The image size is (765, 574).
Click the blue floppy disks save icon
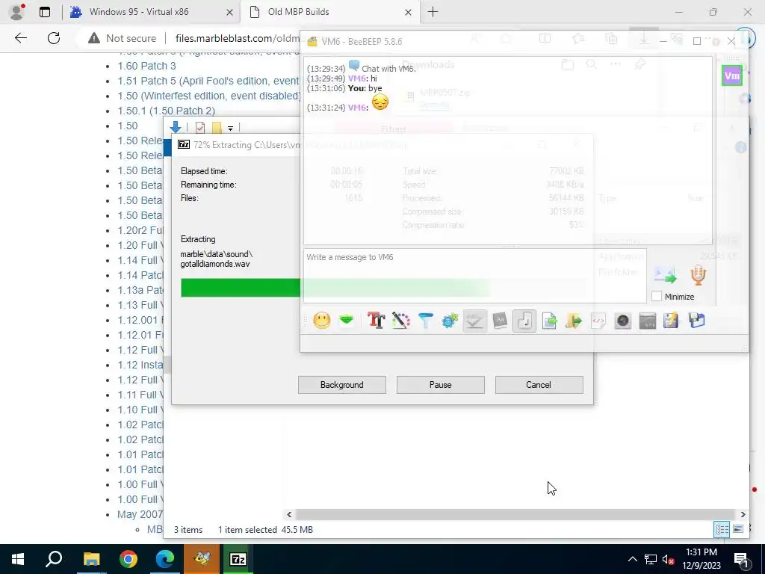pyautogui.click(x=697, y=321)
